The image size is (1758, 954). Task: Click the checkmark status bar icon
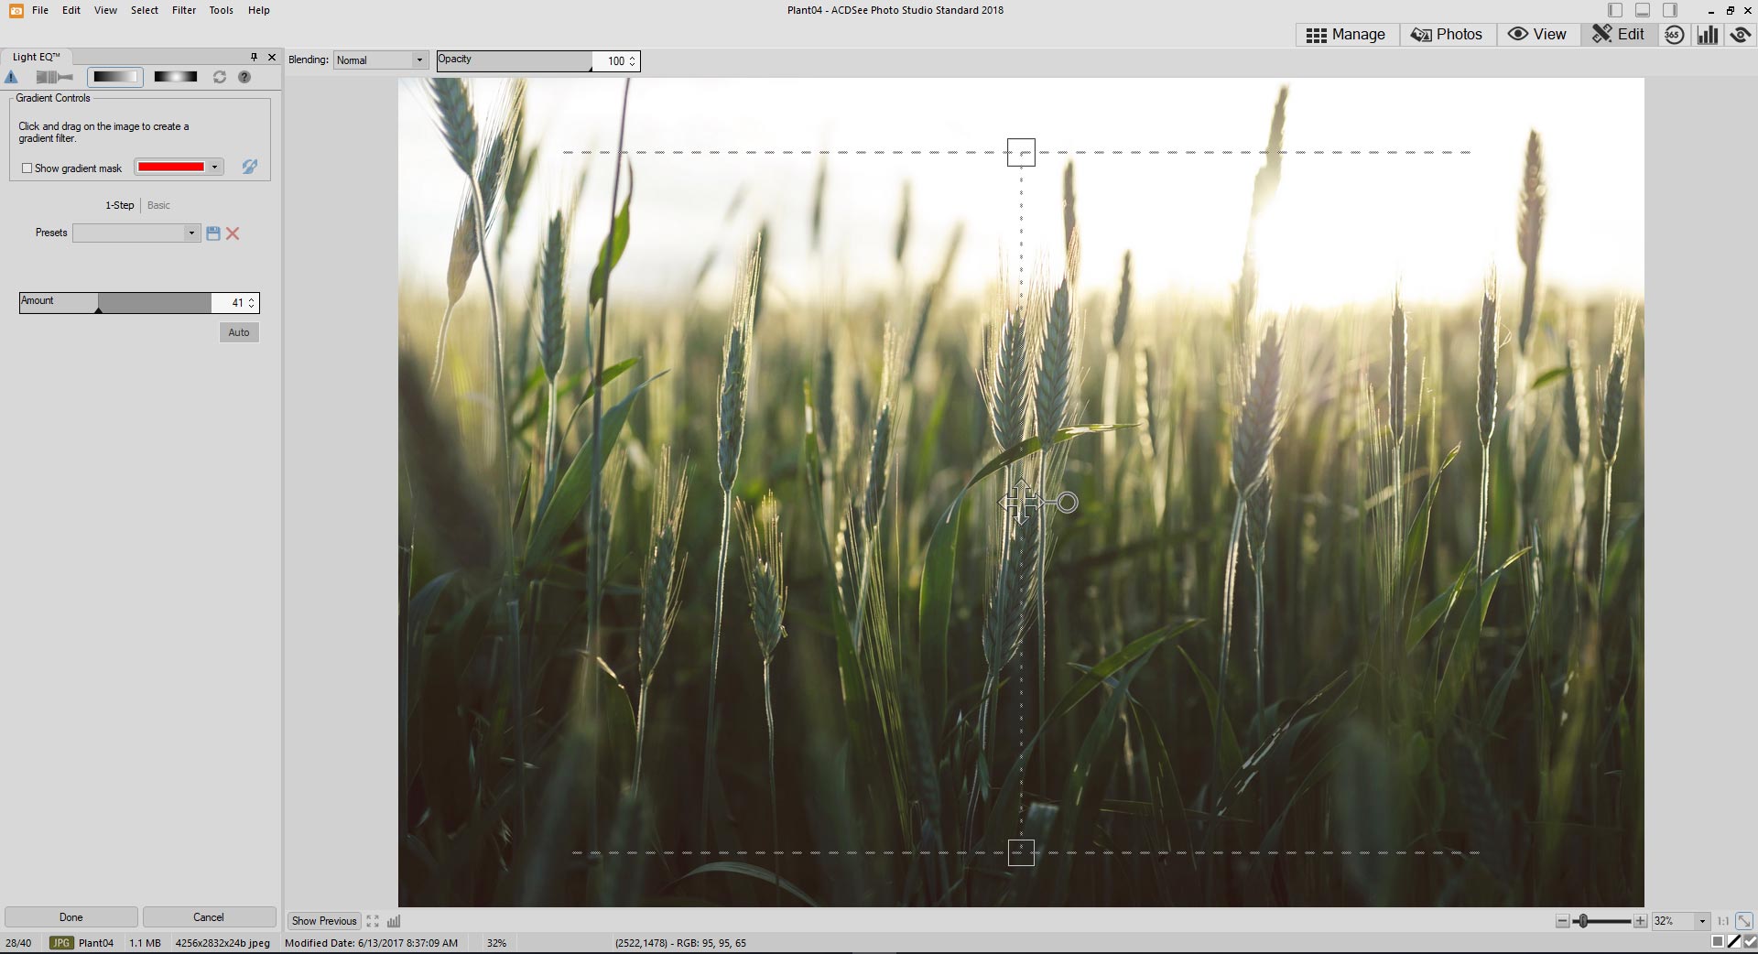[x=1750, y=942]
